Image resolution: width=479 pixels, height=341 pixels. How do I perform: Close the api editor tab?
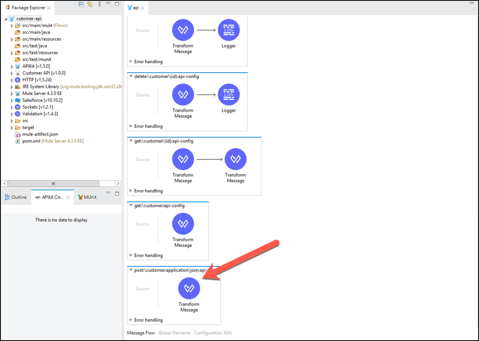click(143, 8)
